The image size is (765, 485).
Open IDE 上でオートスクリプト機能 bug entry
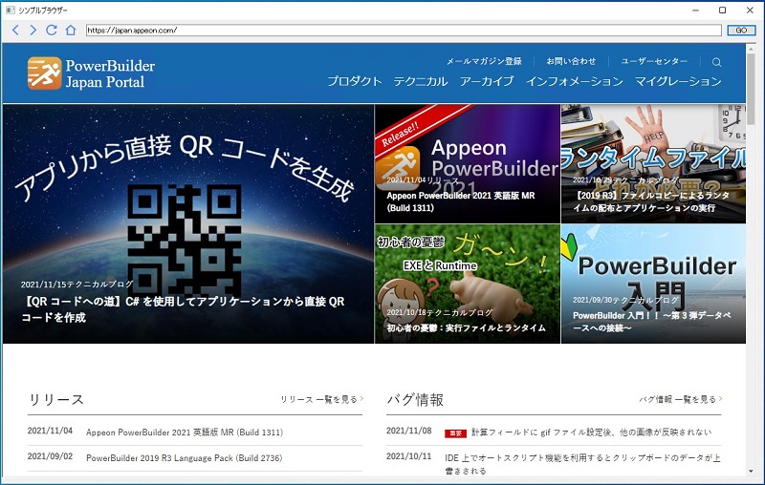pyautogui.click(x=582, y=464)
